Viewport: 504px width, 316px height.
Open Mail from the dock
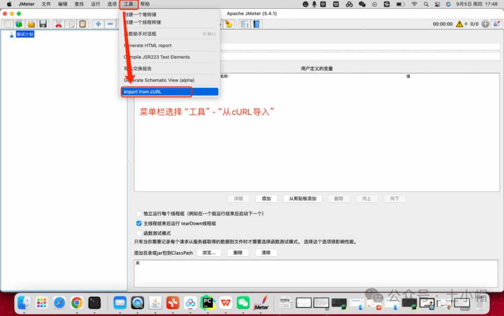point(120,303)
